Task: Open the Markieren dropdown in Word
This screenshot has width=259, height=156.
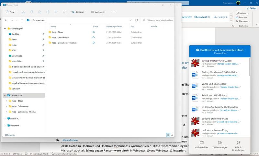Action: [243, 21]
